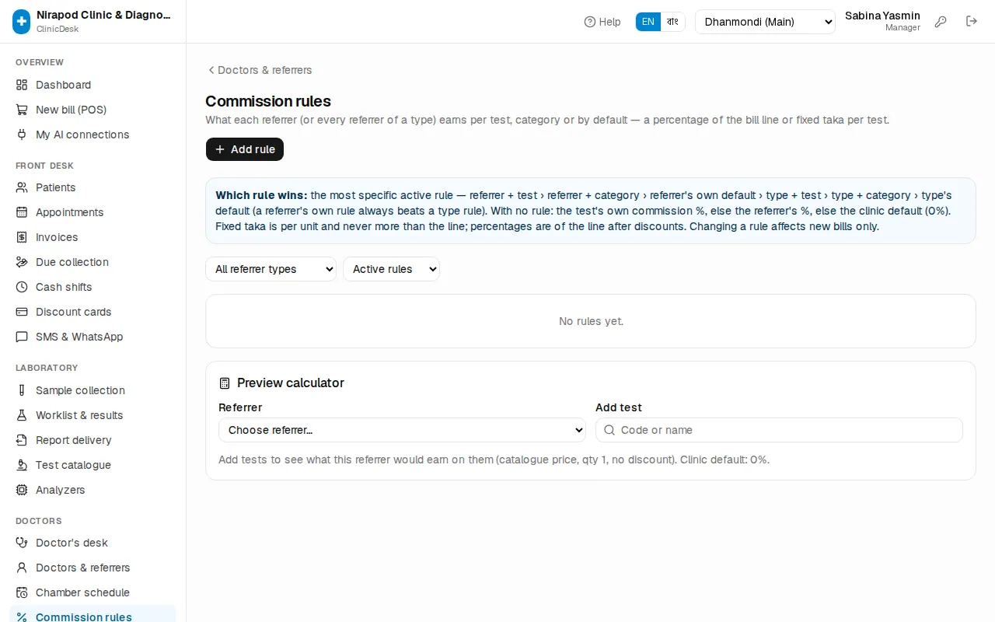The width and height of the screenshot is (995, 622).
Task: Open Chamber schedule in the sidebar
Action: pos(93,592)
